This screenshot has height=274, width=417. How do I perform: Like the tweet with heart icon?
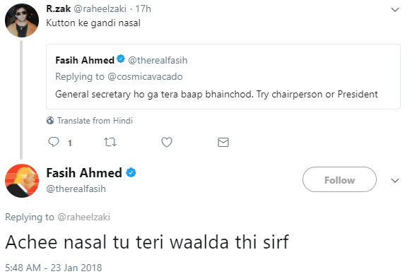coord(167,142)
